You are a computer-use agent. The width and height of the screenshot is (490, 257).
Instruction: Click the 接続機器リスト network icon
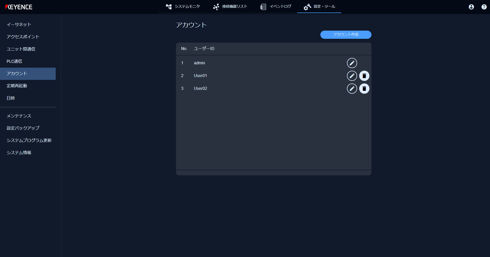click(x=216, y=7)
